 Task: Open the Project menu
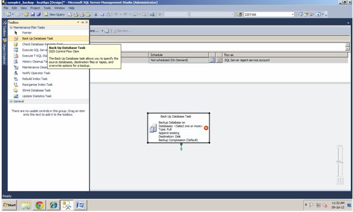[35, 8]
